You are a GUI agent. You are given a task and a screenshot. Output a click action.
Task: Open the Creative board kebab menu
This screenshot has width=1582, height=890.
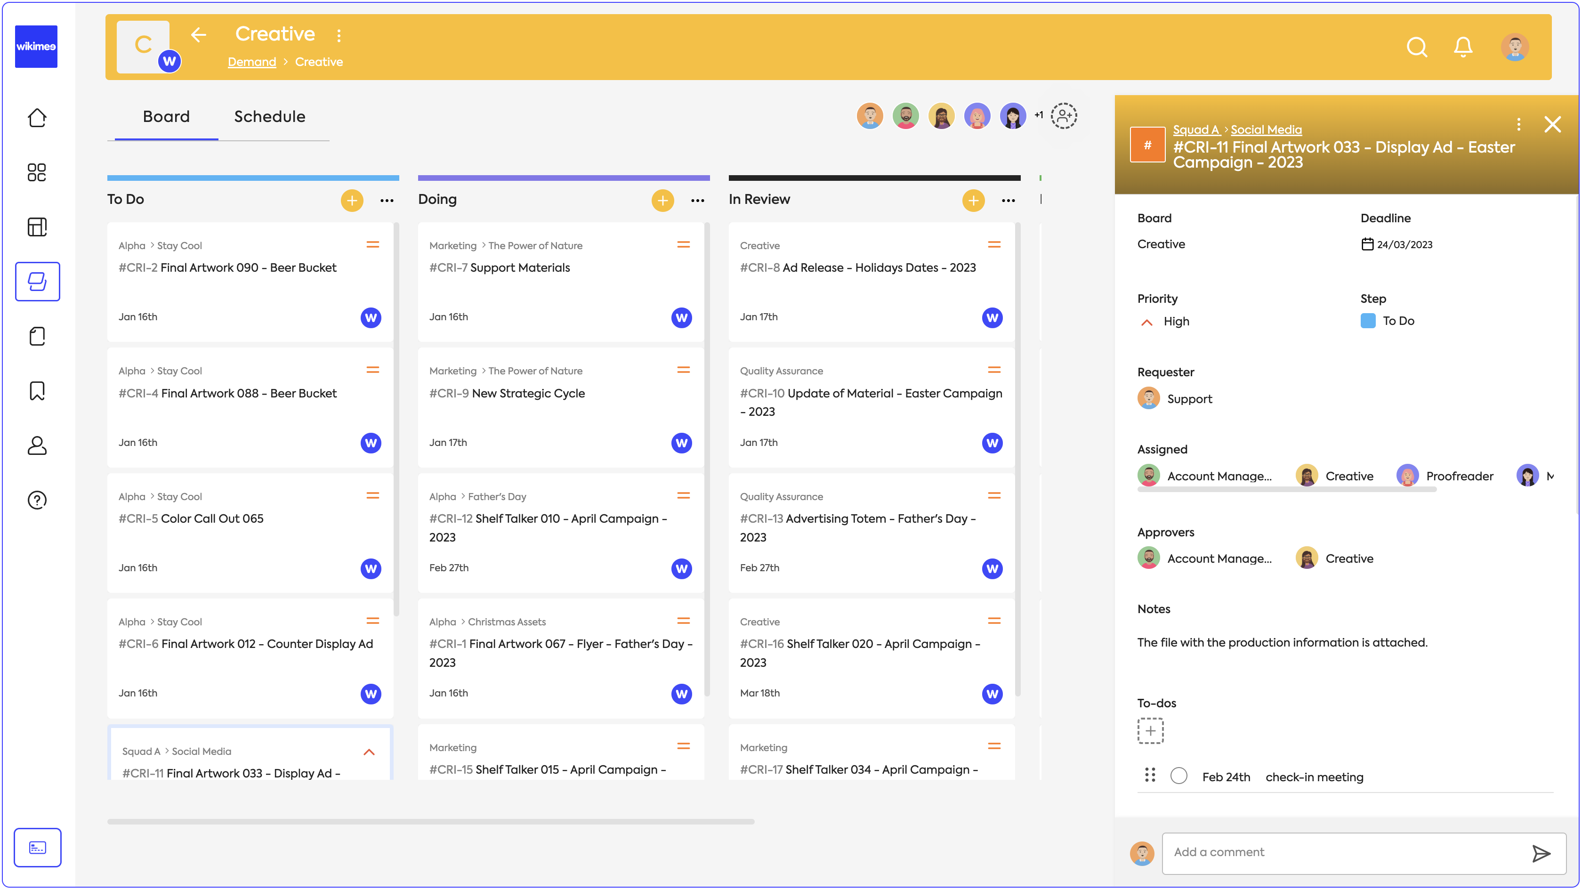pyautogui.click(x=339, y=35)
